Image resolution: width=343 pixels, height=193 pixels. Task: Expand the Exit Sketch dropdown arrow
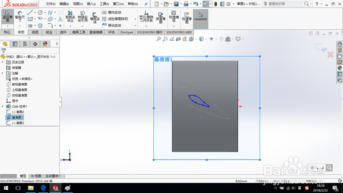(x=8, y=26)
